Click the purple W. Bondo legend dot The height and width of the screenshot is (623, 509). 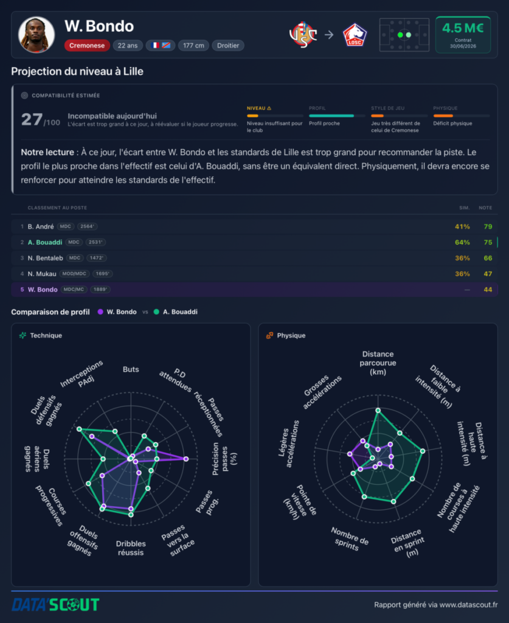click(x=100, y=312)
